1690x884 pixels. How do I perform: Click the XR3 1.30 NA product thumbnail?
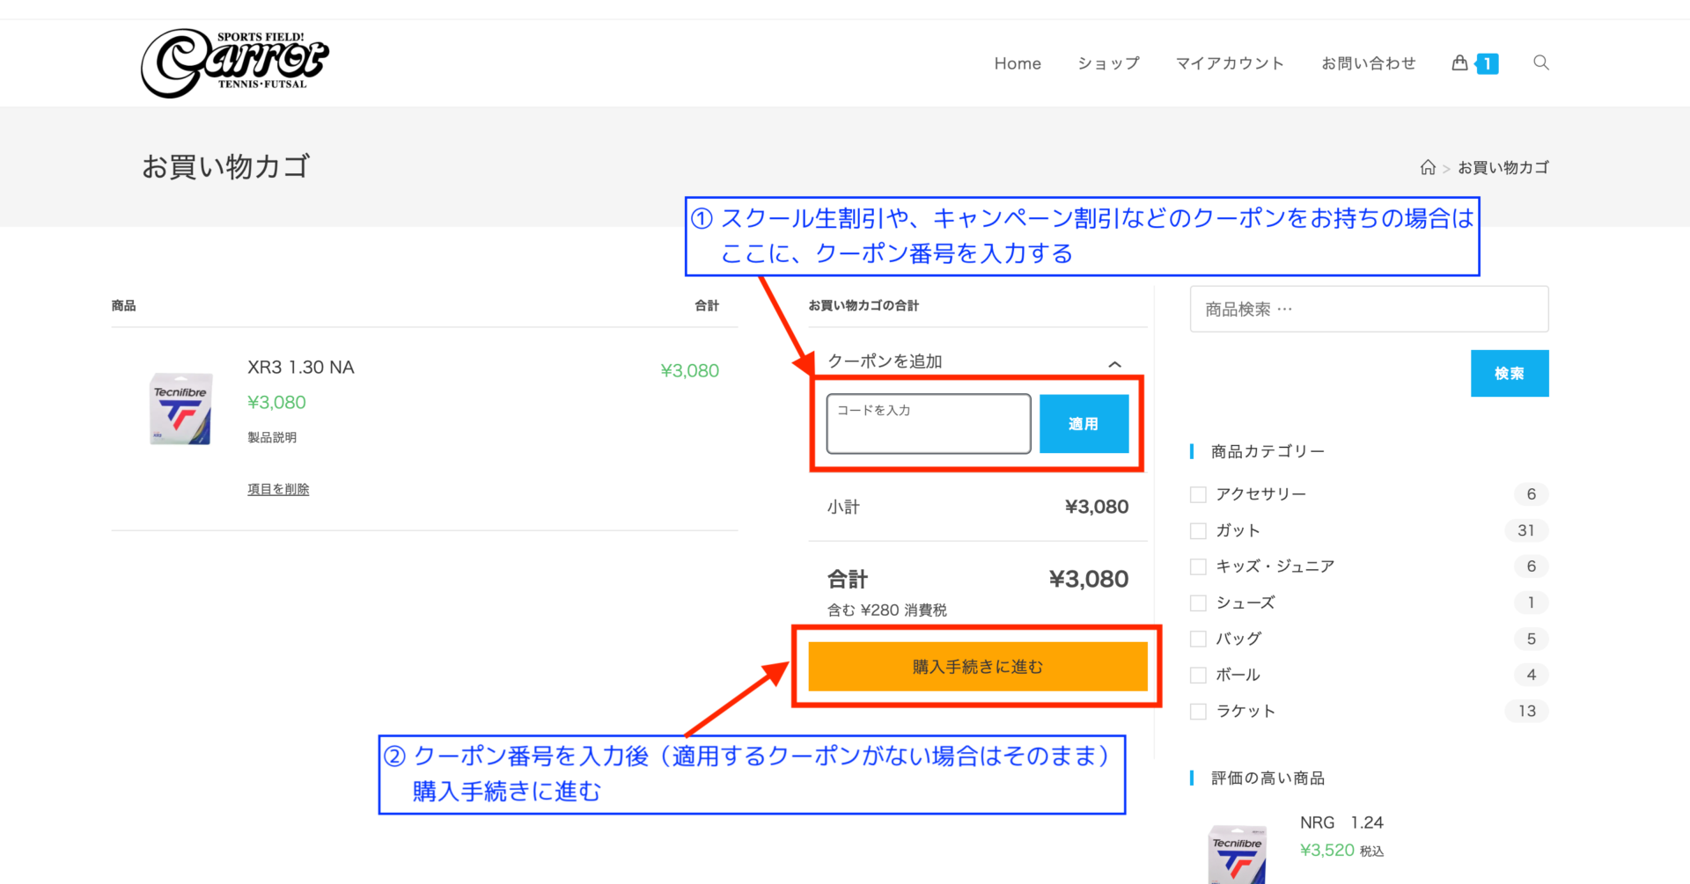[x=180, y=410]
